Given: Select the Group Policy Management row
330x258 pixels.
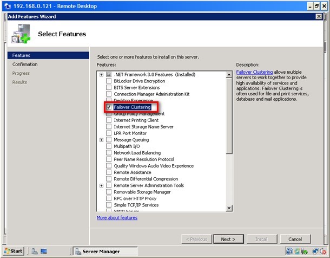Looking at the screenshot, I should pos(139,114).
